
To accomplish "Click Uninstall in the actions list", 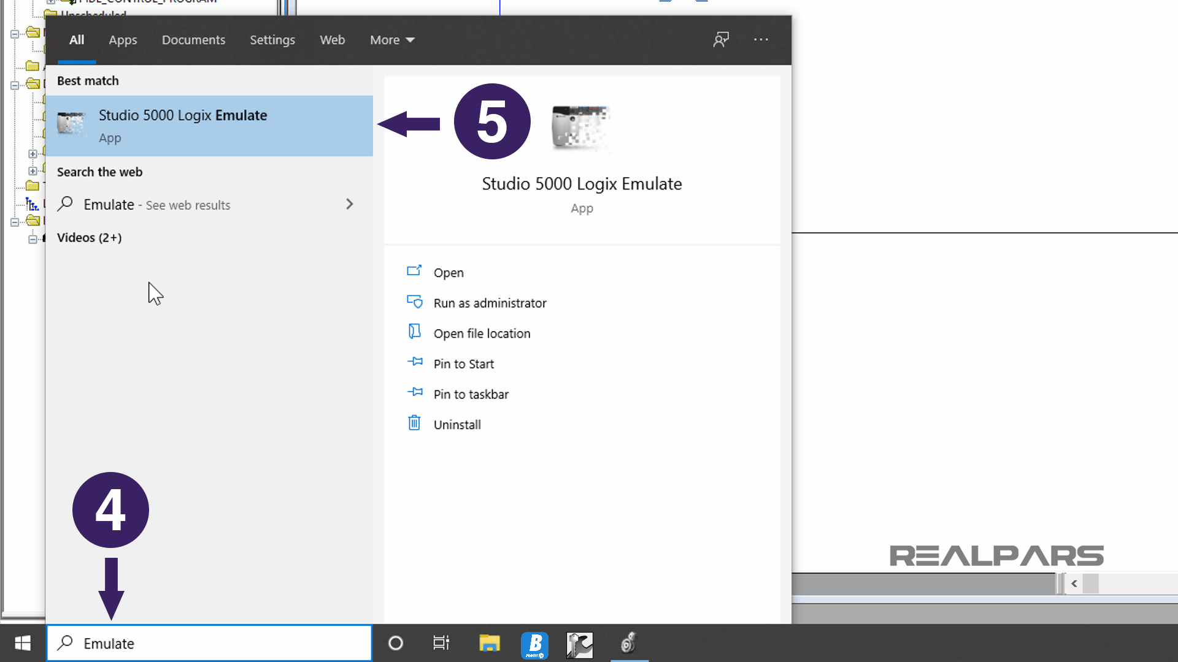I will pos(457,425).
